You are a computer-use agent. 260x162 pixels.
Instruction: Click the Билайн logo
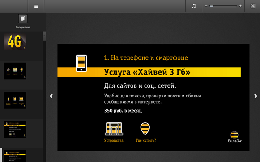tap(234, 137)
